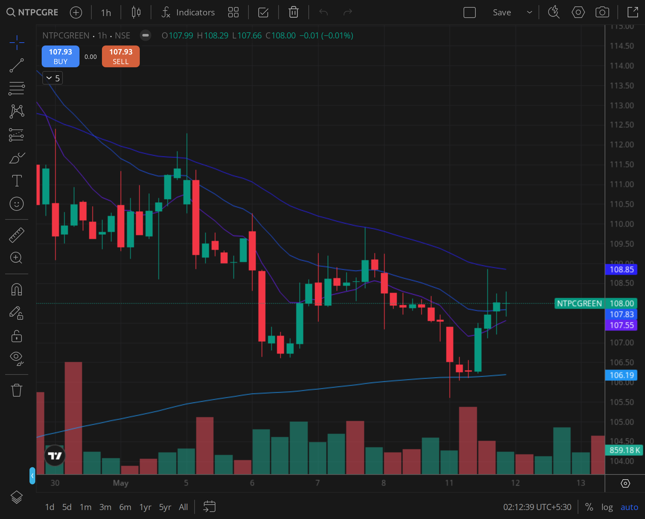Remove drawings with left sidebar trash
645x519 pixels.
17,390
